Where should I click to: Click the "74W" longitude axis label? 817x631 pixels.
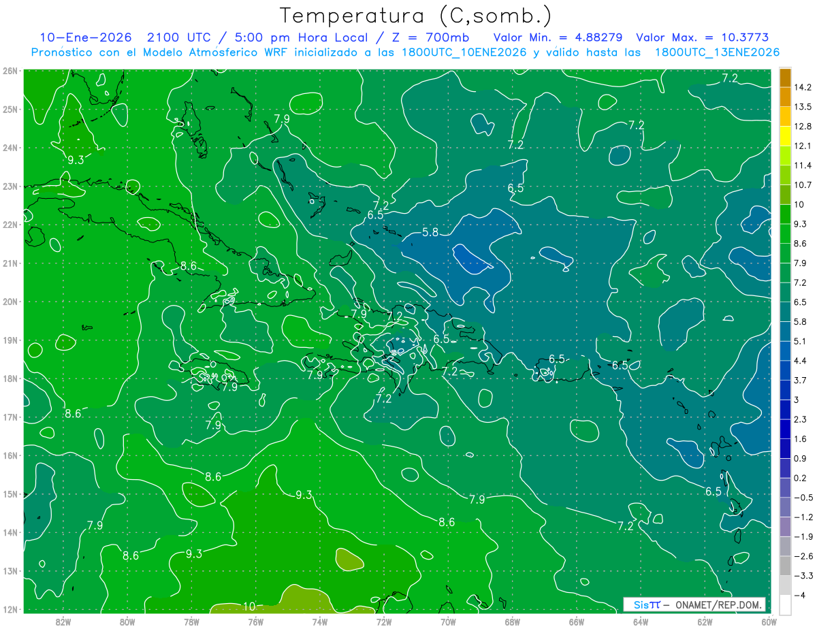[x=319, y=621]
